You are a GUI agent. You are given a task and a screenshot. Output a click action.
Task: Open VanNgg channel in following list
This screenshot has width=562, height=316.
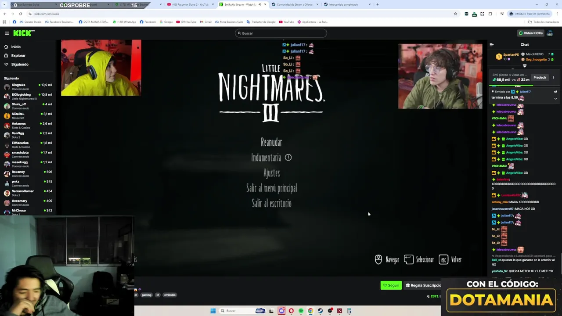point(28,135)
